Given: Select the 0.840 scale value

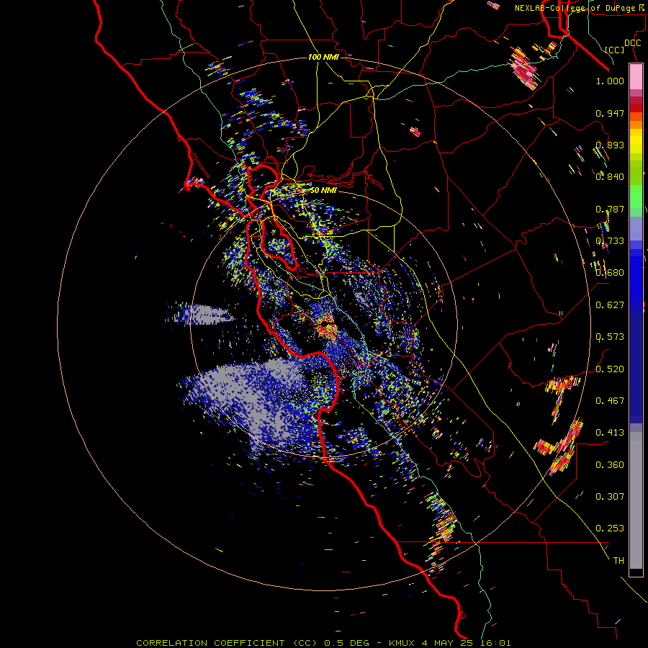Looking at the screenshot, I should (x=610, y=177).
